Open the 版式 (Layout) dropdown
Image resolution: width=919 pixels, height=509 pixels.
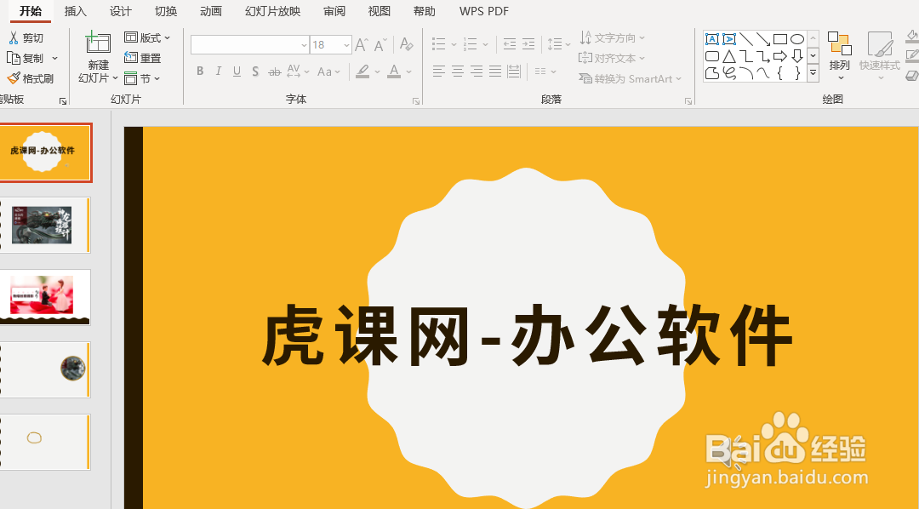(149, 37)
